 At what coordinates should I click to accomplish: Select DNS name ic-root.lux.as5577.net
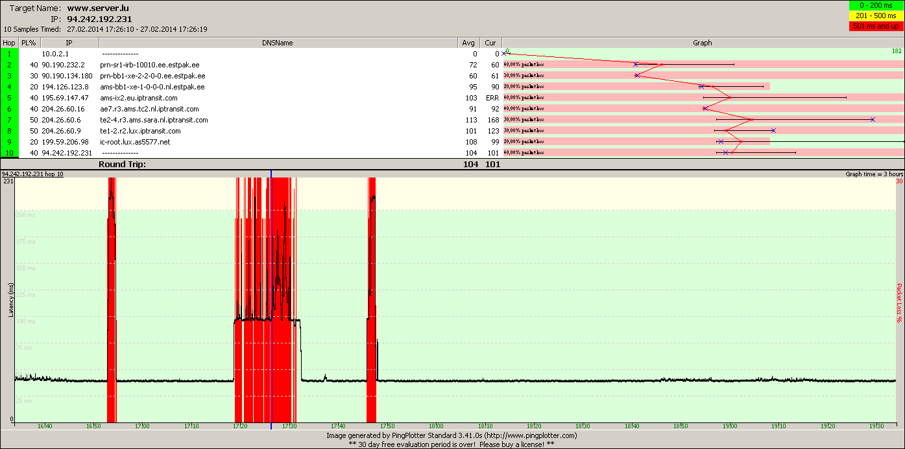point(135,142)
